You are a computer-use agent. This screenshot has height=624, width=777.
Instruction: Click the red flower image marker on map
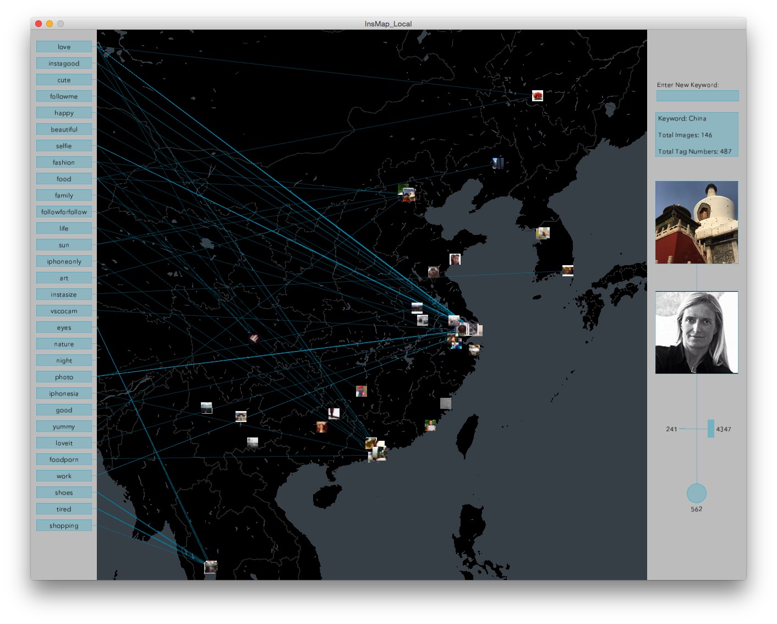tap(538, 96)
